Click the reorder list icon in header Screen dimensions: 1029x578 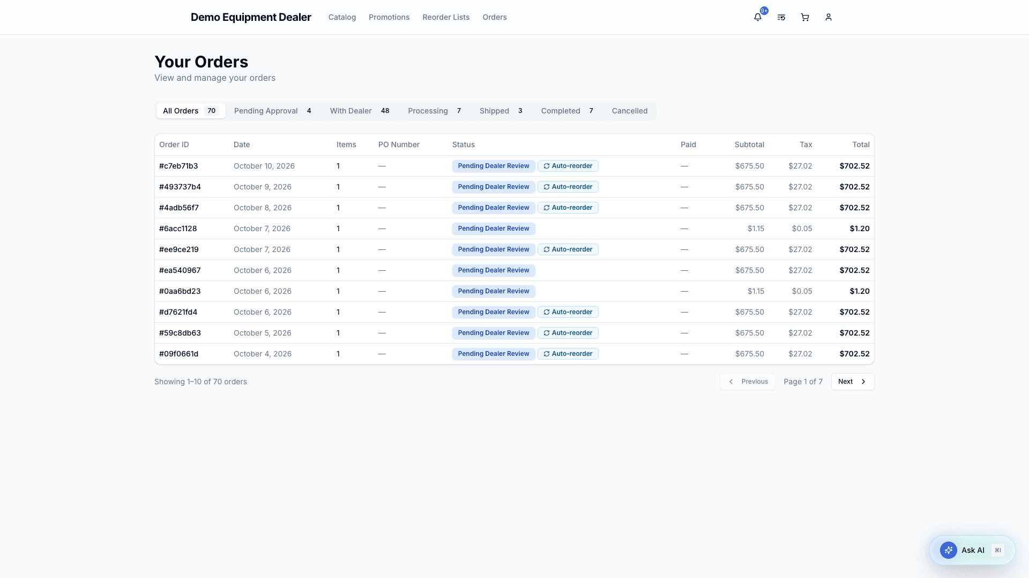coord(781,17)
